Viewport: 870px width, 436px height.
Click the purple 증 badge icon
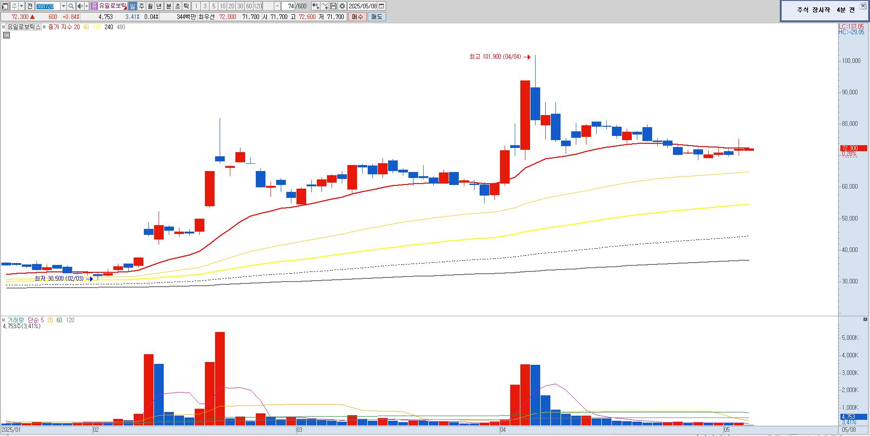(94, 6)
